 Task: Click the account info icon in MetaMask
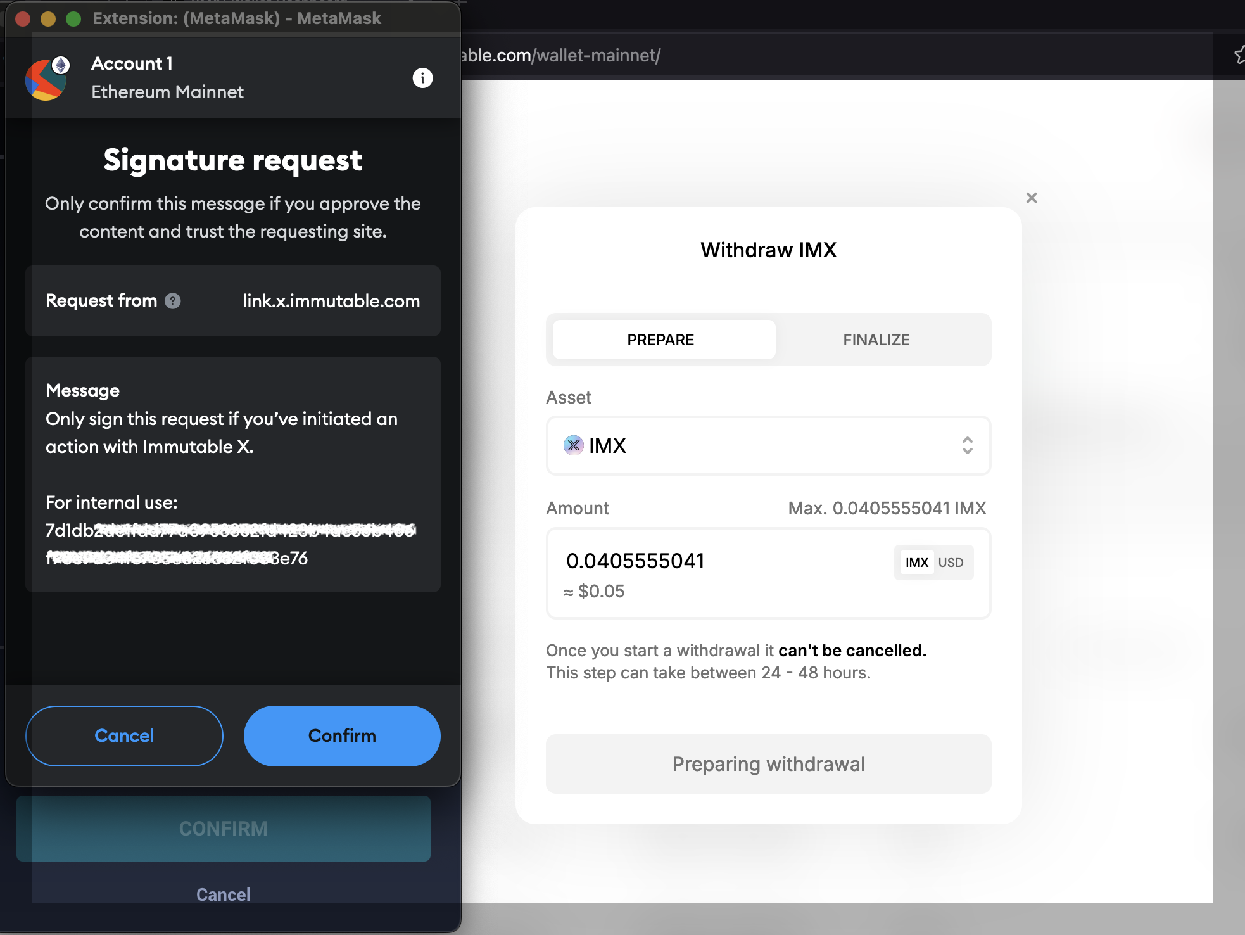point(422,78)
